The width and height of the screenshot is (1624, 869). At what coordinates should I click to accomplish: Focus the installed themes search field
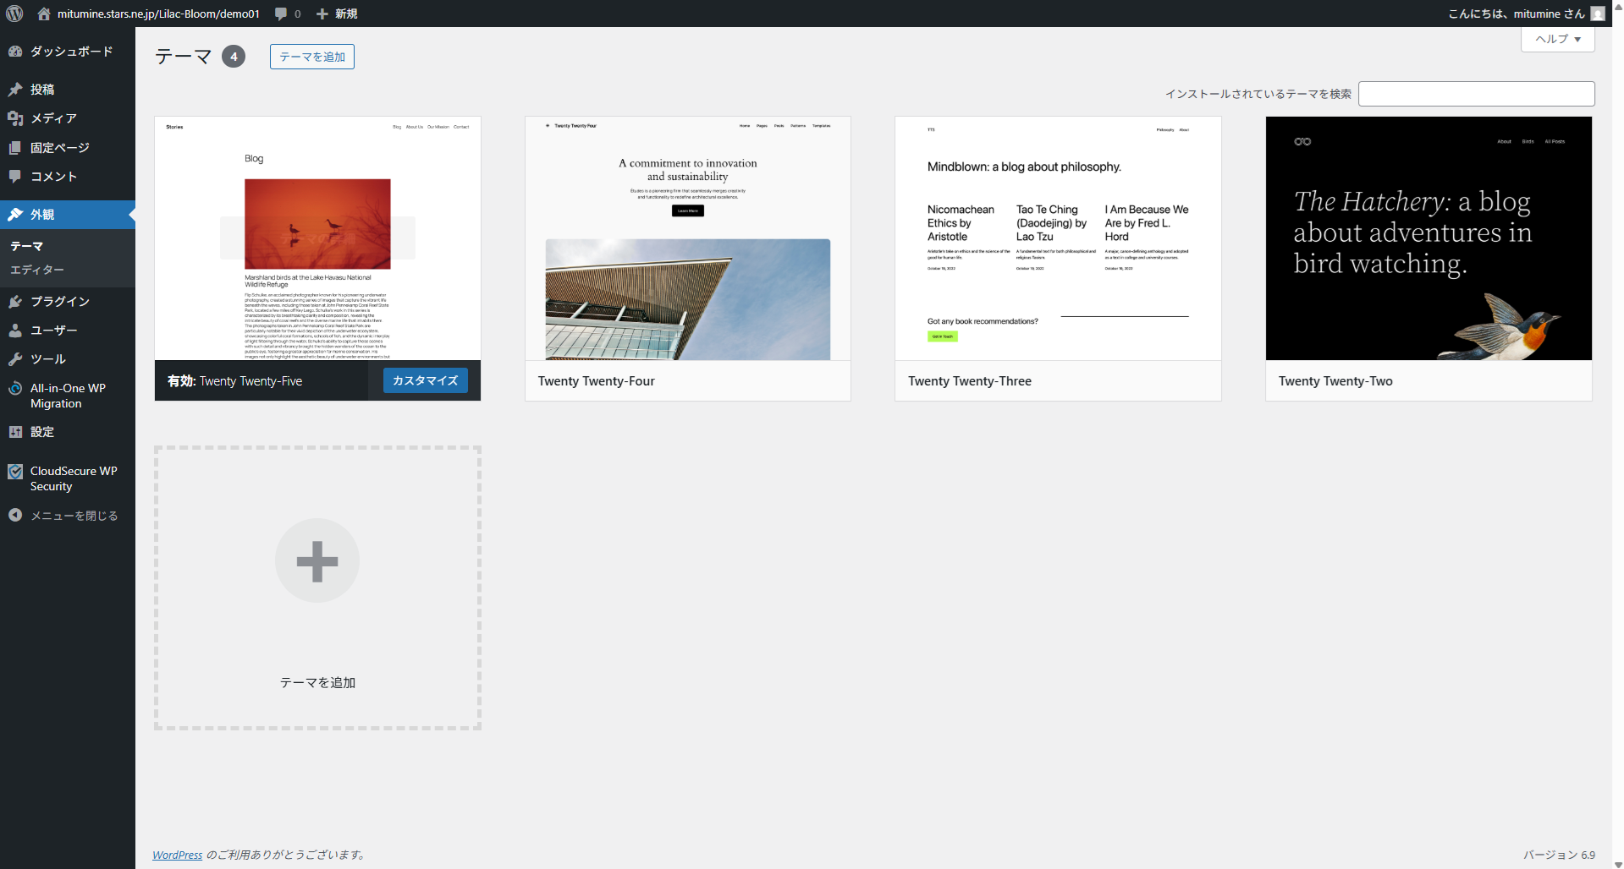point(1476,94)
